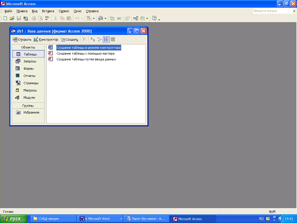Click the File Search toolbar icon
Viewport: 297px width, 223px height.
26,18
